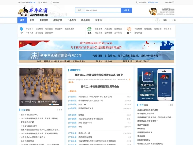Viewport: 193px width, 145px height.
Task: Click the 圈子 chat bubble icon
Action: (x=129, y=29)
